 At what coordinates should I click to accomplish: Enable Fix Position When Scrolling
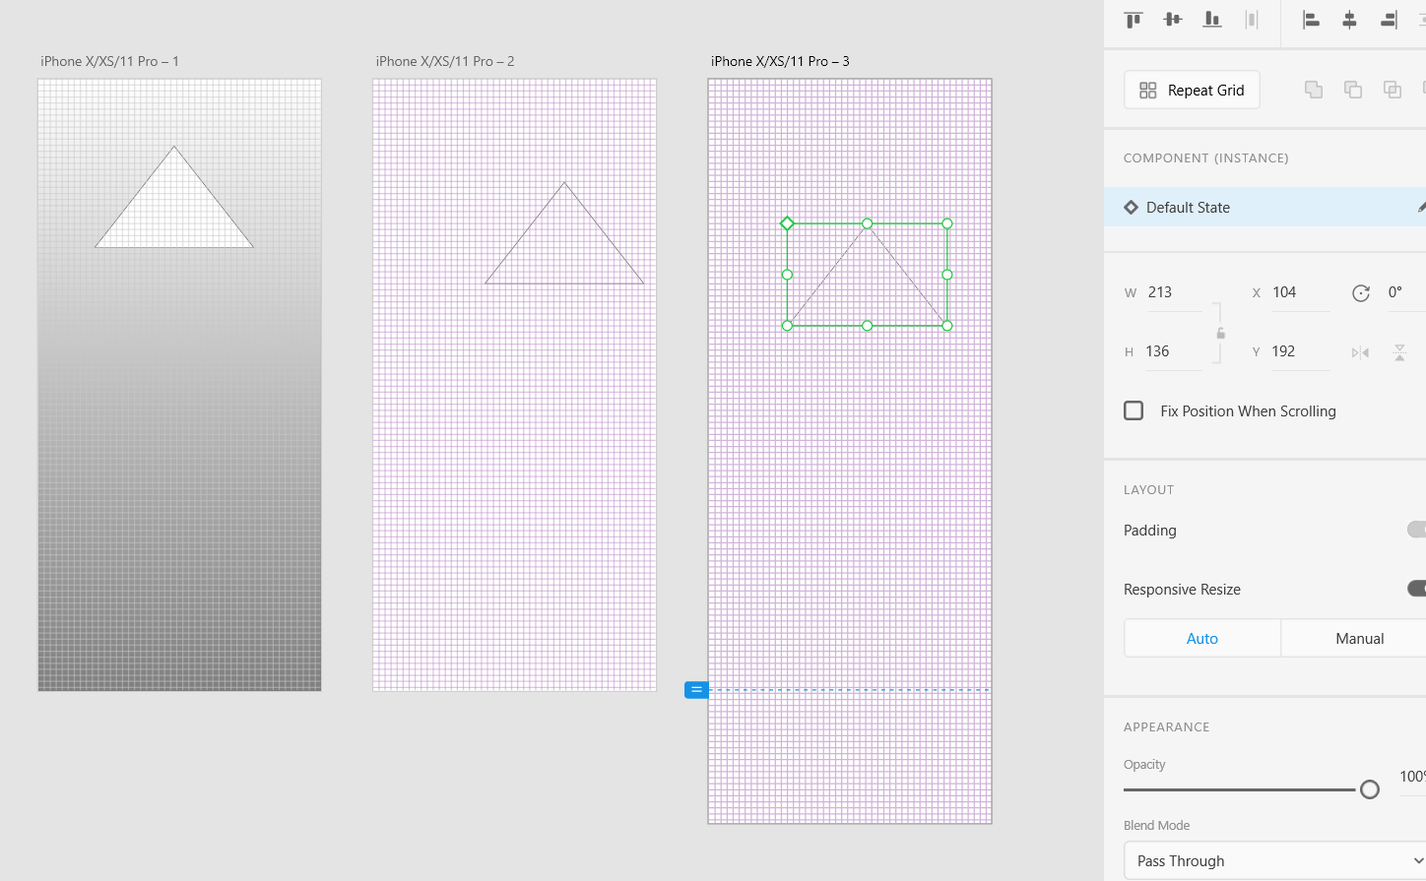pyautogui.click(x=1133, y=410)
